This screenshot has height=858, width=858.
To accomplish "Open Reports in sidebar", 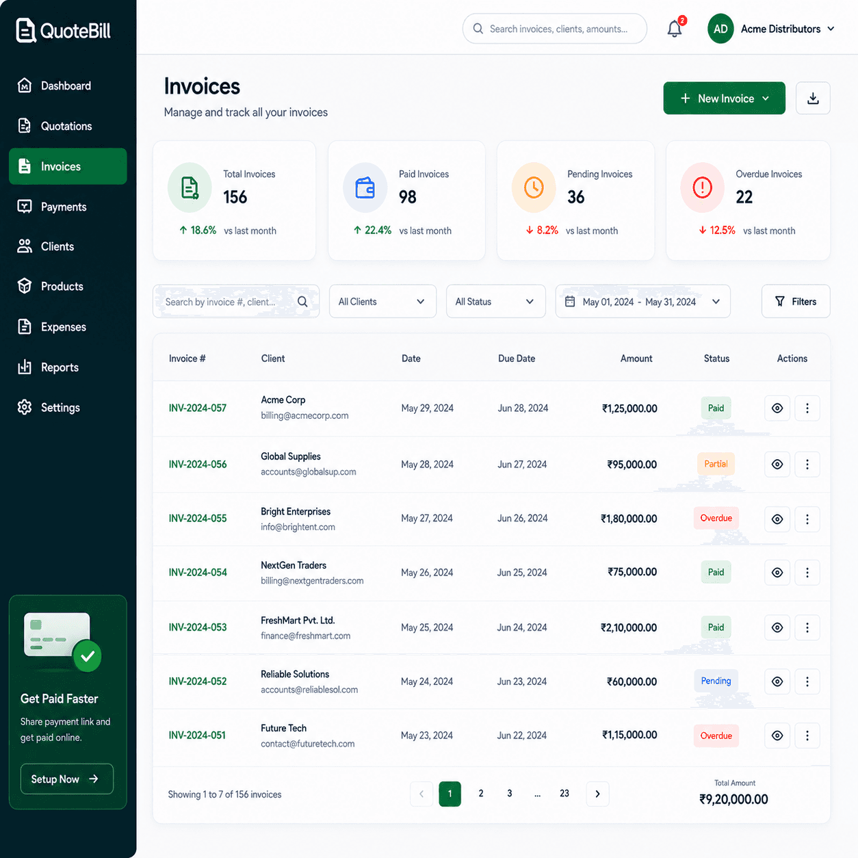I will coord(68,367).
